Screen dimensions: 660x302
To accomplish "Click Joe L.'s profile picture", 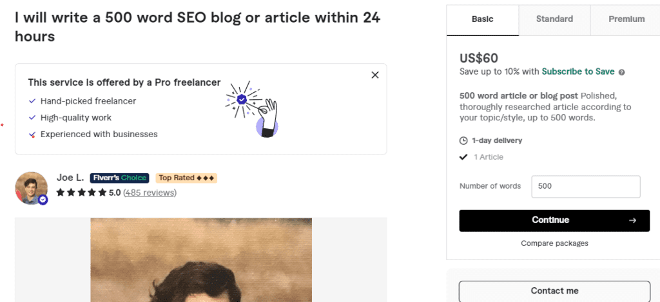I will [x=31, y=187].
